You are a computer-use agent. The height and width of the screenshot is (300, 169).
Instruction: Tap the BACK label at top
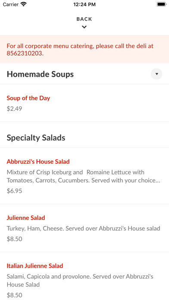pyautogui.click(x=84, y=19)
